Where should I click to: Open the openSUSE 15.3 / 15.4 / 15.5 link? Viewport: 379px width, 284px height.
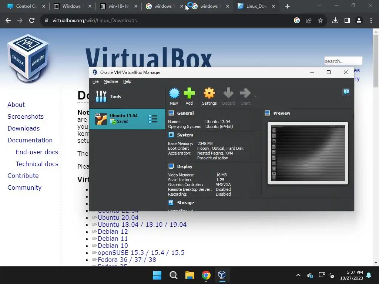tap(141, 253)
